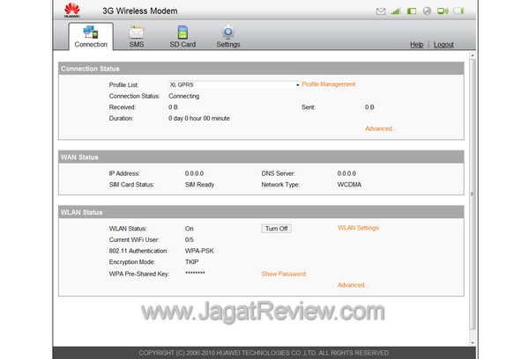
Task: Click the green signal strength bars icon
Action: click(396, 12)
